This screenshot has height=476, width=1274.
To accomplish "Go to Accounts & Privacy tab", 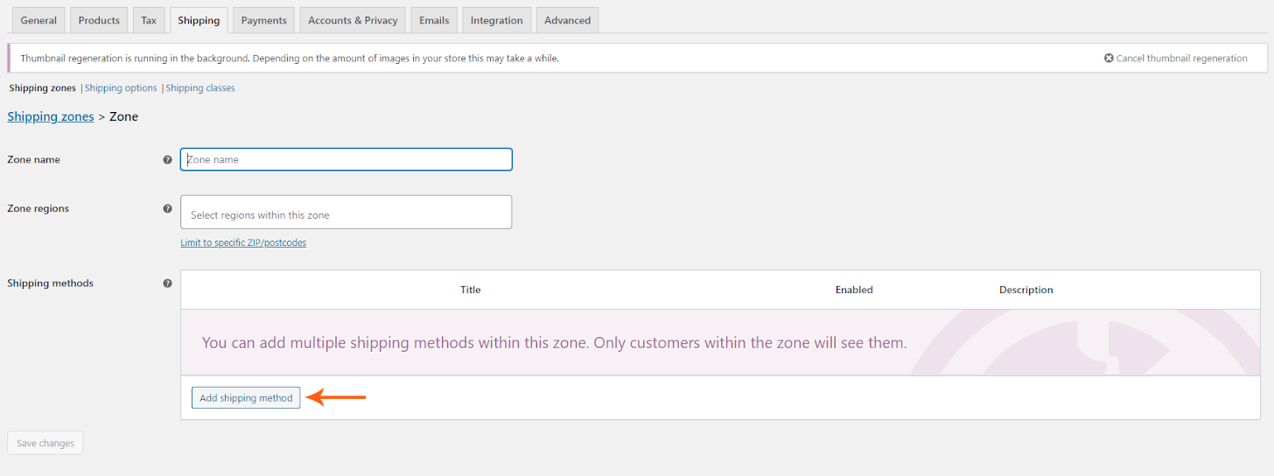I will [x=353, y=20].
